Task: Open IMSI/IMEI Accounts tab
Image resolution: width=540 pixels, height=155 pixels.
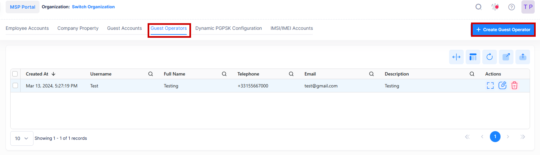Action: (x=292, y=28)
